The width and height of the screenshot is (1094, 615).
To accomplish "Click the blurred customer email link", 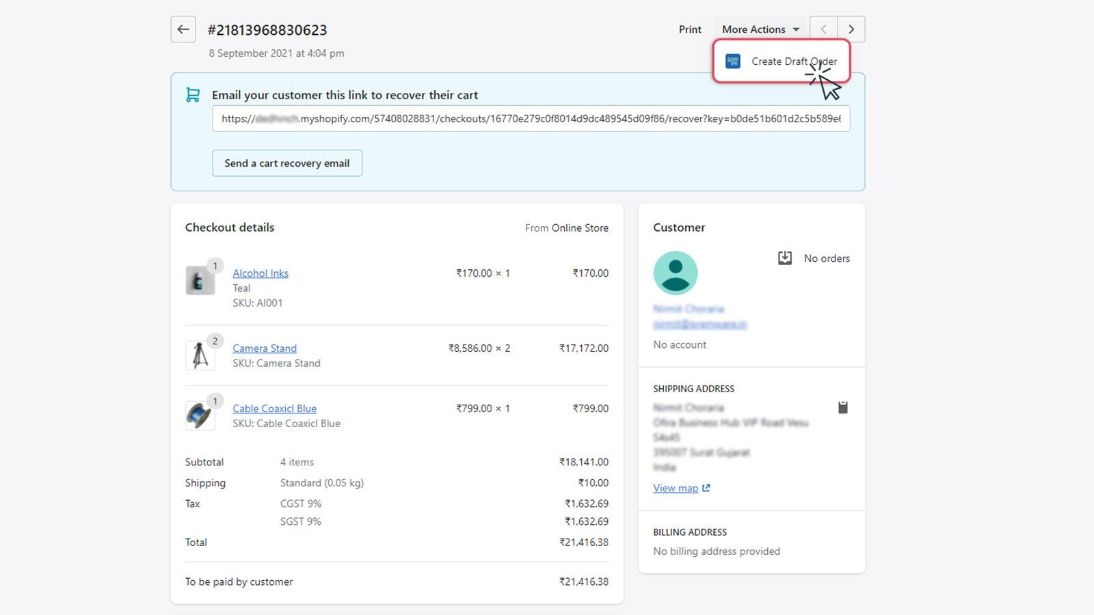I will [699, 325].
